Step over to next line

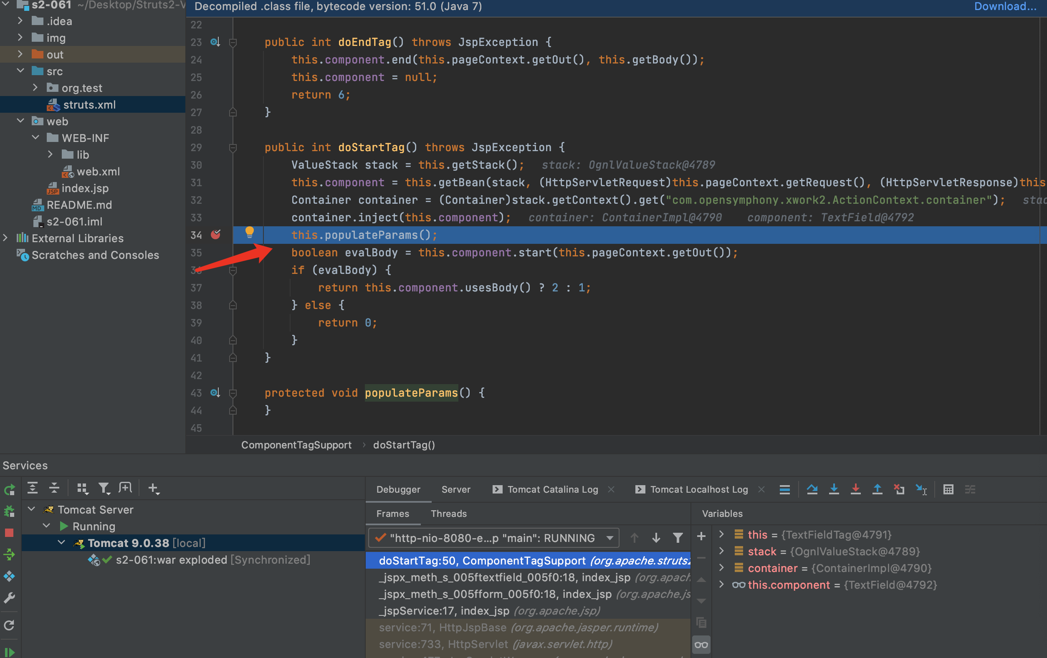(x=812, y=489)
